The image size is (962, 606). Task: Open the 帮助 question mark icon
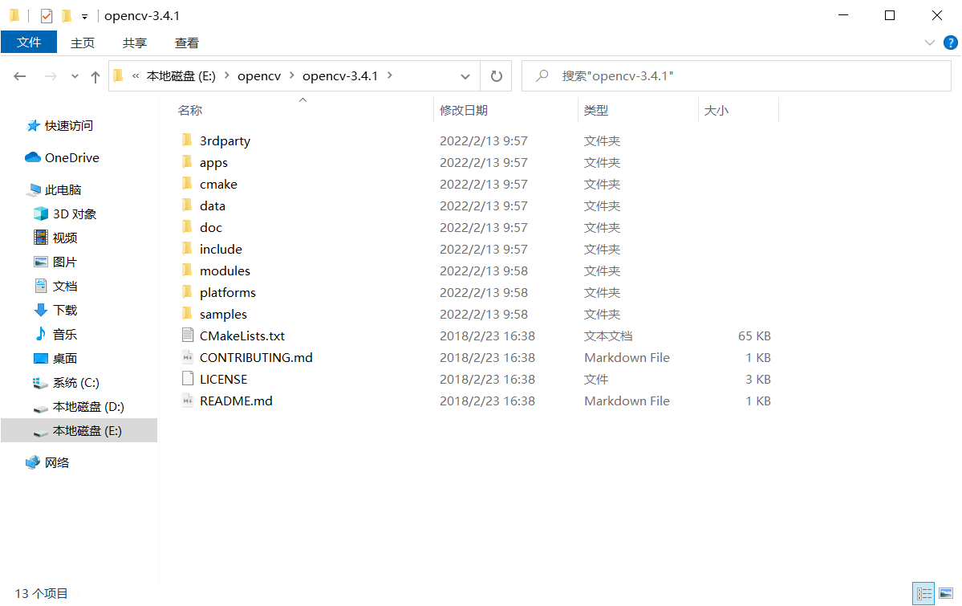(x=951, y=43)
